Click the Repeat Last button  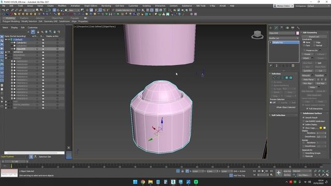tap(314, 37)
